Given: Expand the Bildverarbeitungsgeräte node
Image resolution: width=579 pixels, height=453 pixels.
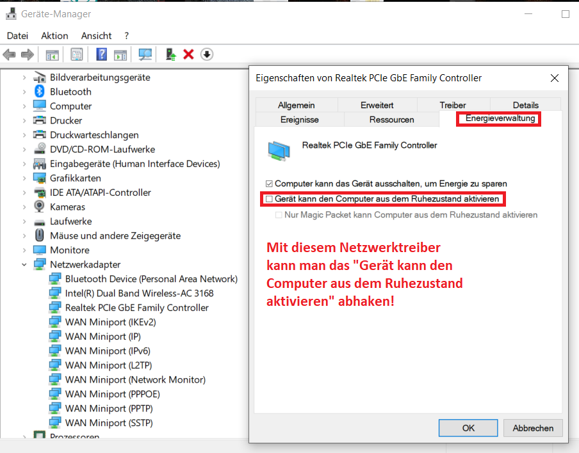Looking at the screenshot, I should [24, 77].
